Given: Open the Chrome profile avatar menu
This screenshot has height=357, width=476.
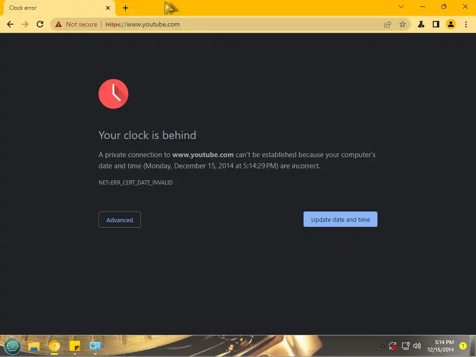Looking at the screenshot, I should pyautogui.click(x=451, y=24).
